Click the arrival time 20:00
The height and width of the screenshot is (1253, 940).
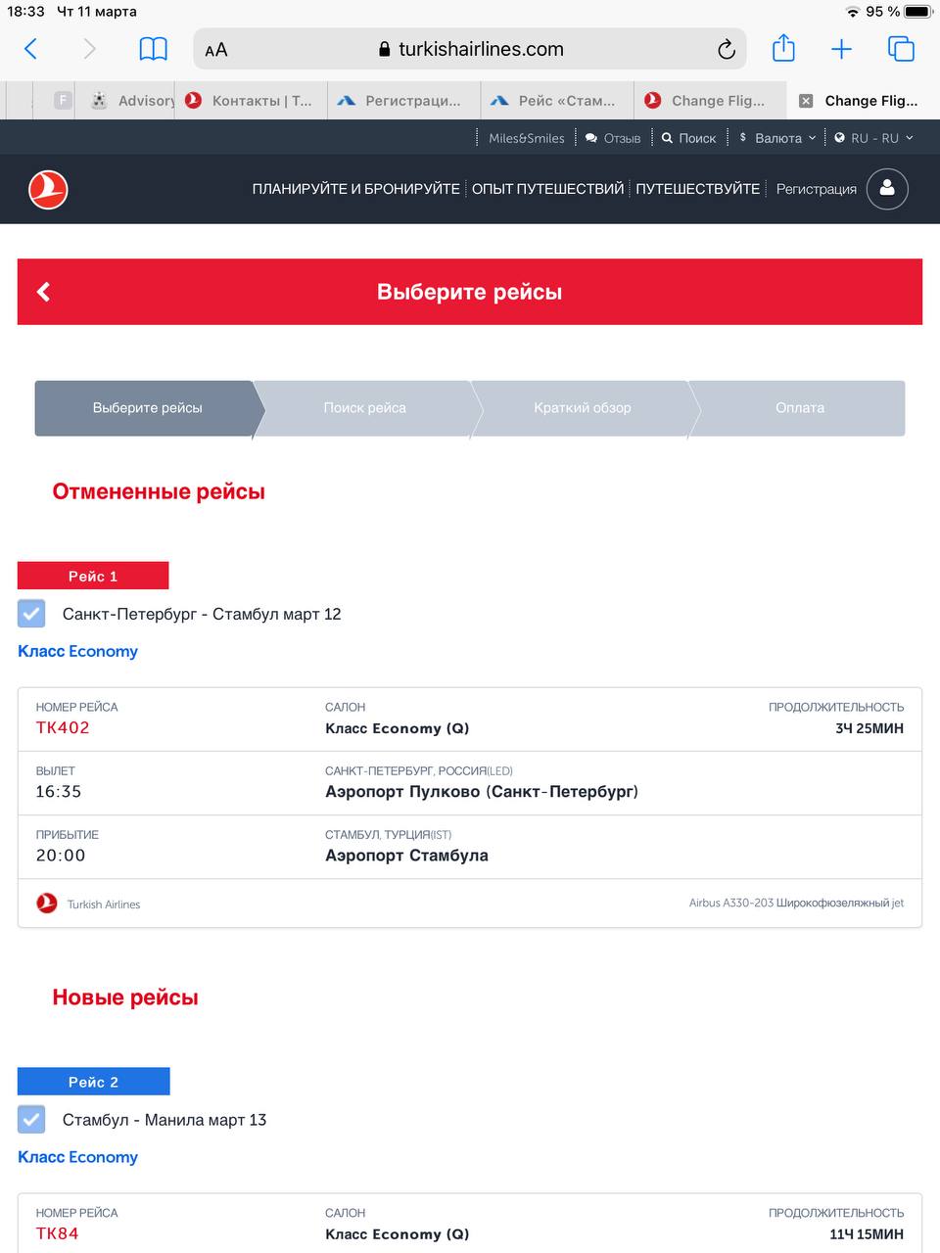[x=61, y=855]
